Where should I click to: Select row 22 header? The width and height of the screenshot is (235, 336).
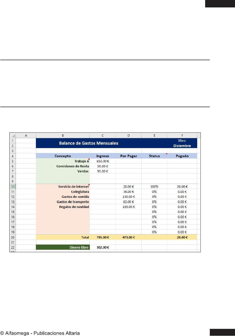click(13, 247)
